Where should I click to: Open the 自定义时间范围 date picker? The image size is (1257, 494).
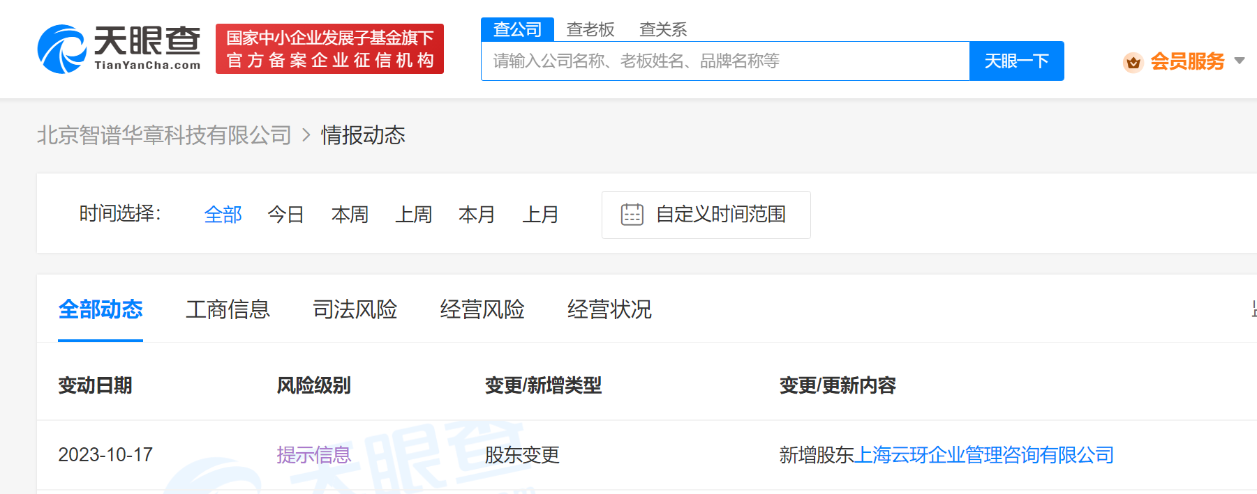pyautogui.click(x=706, y=215)
